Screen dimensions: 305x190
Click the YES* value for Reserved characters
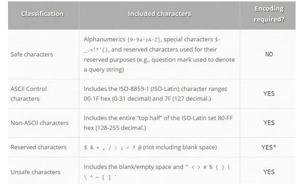click(269, 147)
